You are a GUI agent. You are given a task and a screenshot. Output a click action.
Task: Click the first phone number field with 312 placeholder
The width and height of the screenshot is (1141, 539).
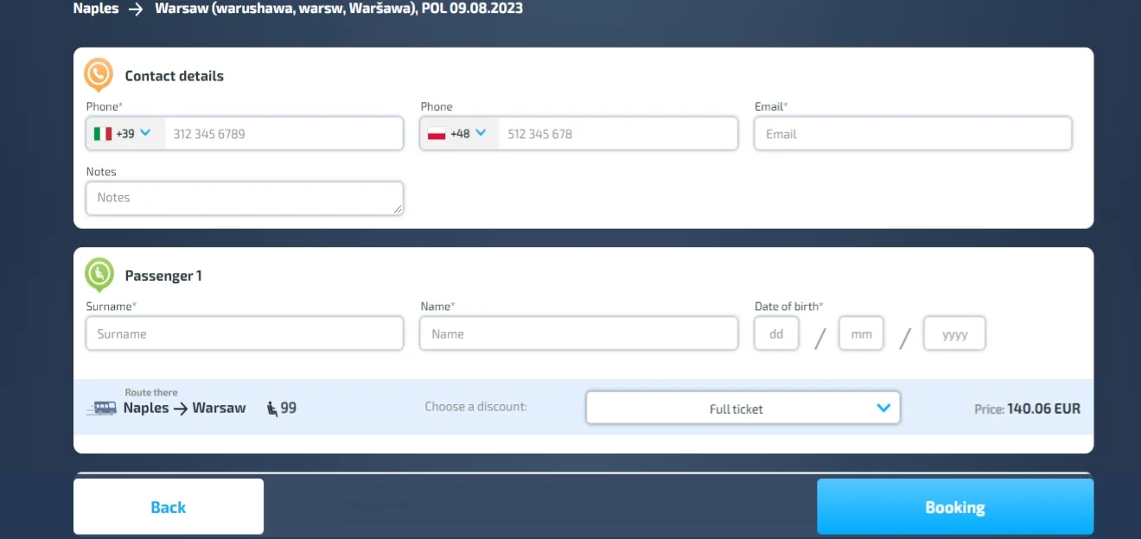click(x=283, y=134)
